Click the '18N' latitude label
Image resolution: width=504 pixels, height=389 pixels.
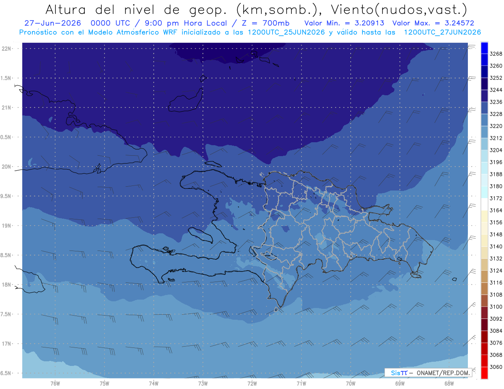tap(6, 285)
